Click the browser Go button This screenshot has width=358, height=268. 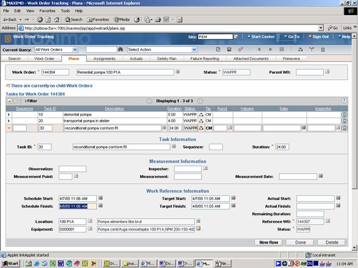332,28
